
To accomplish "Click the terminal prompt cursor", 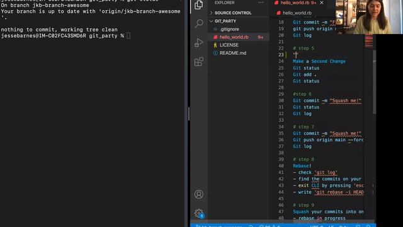I will click(128, 36).
